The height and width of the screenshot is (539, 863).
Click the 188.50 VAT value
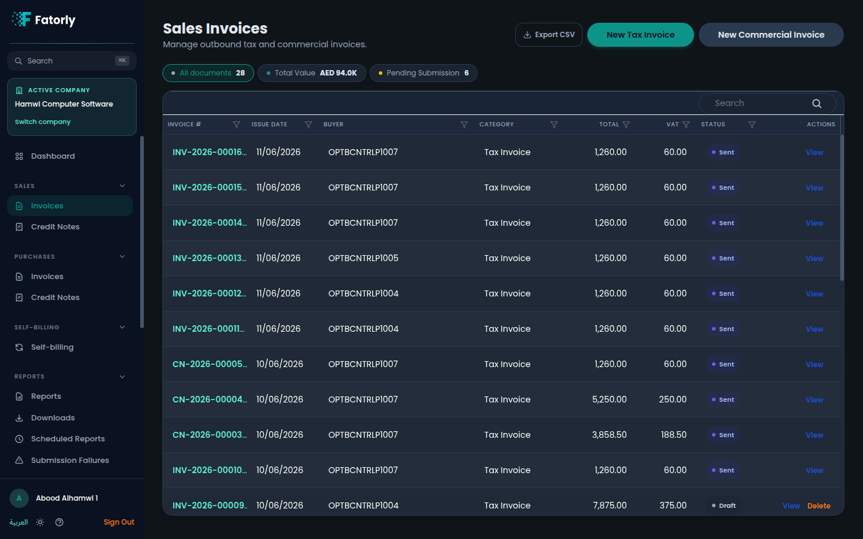tap(674, 435)
